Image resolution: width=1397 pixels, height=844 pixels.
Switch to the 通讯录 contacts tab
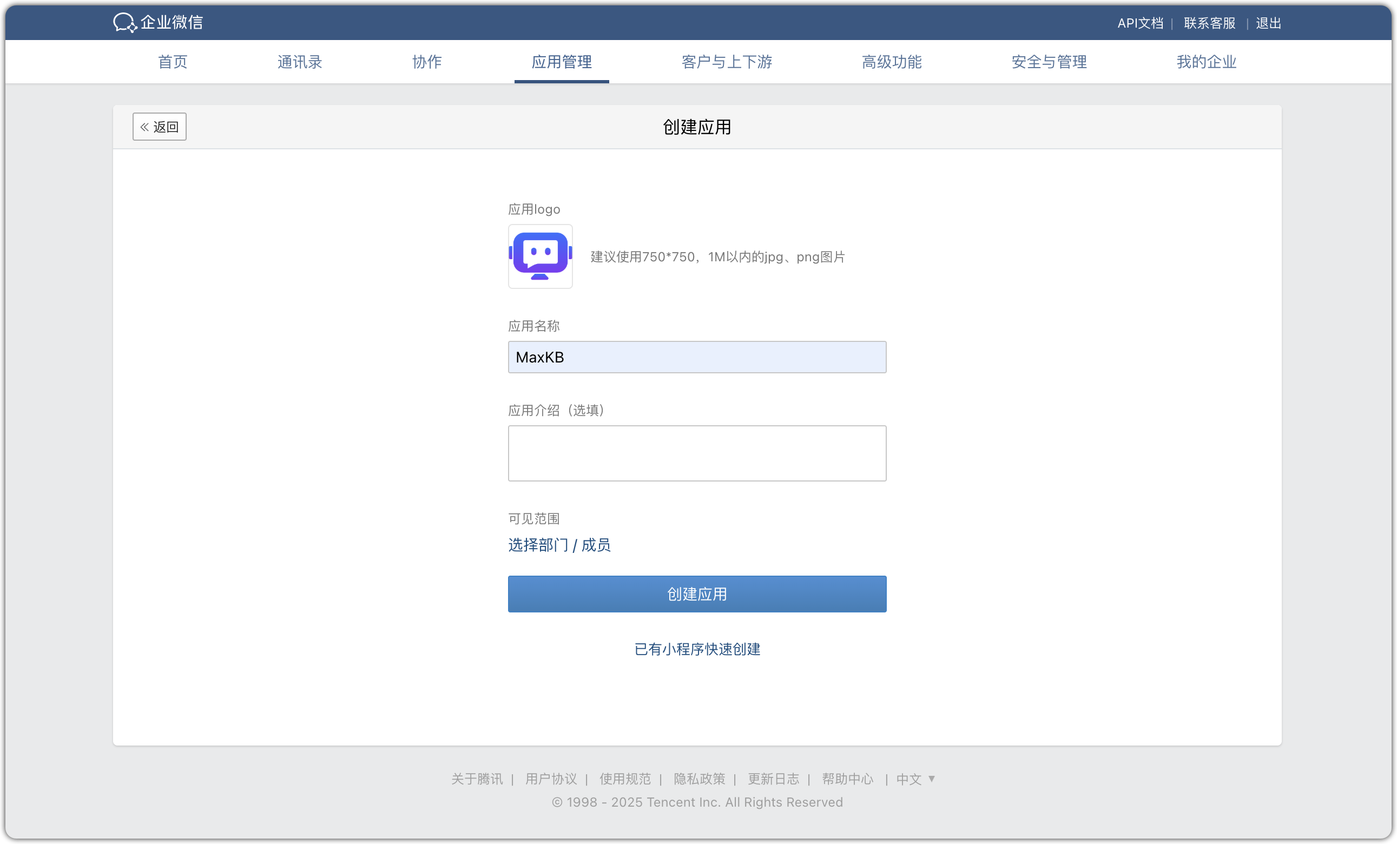pyautogui.click(x=299, y=62)
